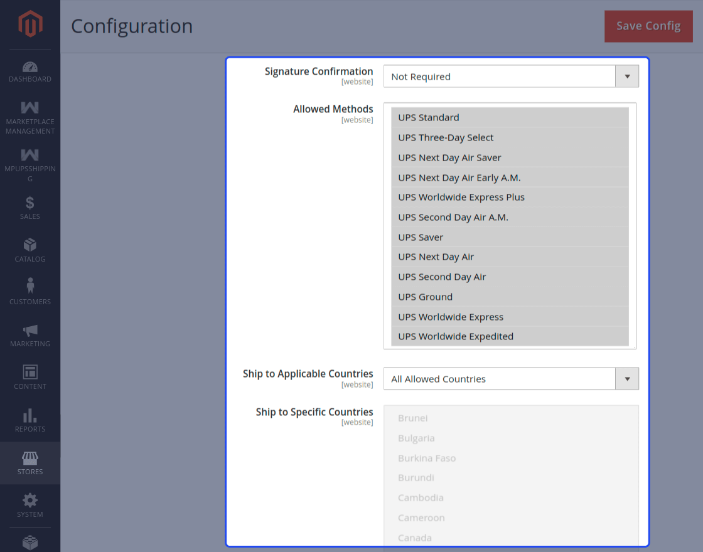Image resolution: width=703 pixels, height=552 pixels.
Task: Expand Ship to Applicable Countries arrow
Action: 627,379
